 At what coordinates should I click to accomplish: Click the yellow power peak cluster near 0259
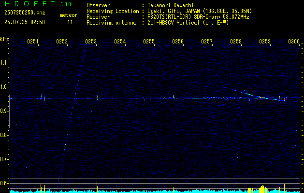tap(263, 189)
